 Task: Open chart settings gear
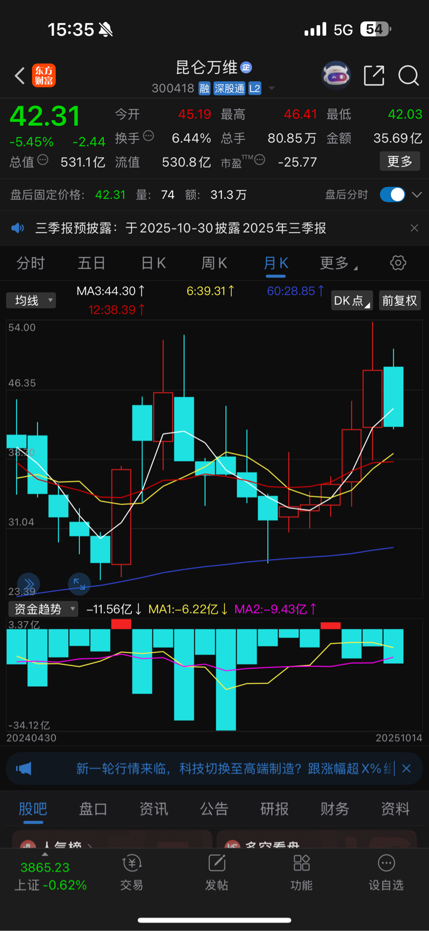pyautogui.click(x=398, y=263)
